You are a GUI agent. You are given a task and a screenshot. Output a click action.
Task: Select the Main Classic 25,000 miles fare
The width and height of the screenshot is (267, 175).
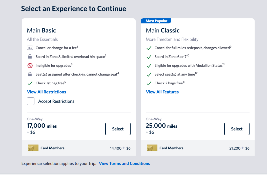(x=237, y=129)
